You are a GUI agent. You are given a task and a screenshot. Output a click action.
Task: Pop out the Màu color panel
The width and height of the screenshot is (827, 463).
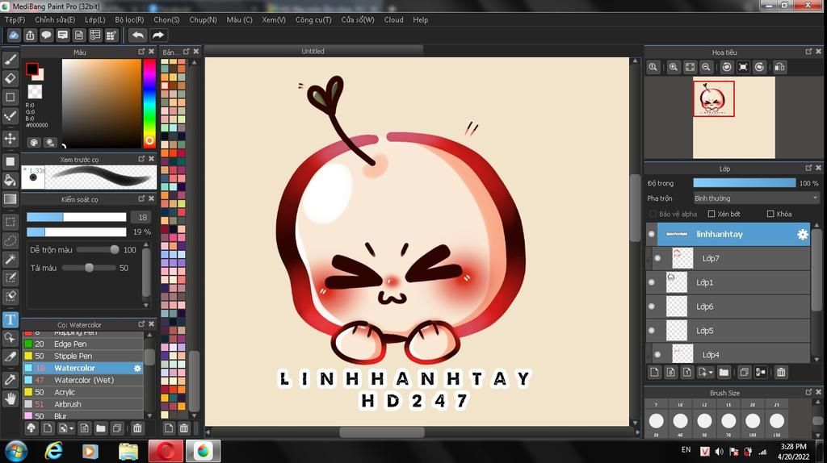point(141,52)
